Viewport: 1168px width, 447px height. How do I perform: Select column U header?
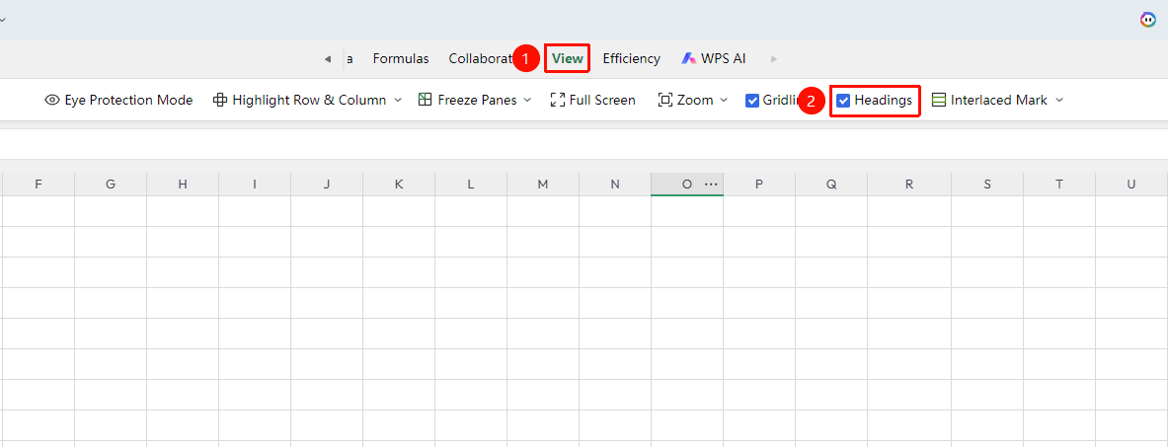click(1131, 184)
